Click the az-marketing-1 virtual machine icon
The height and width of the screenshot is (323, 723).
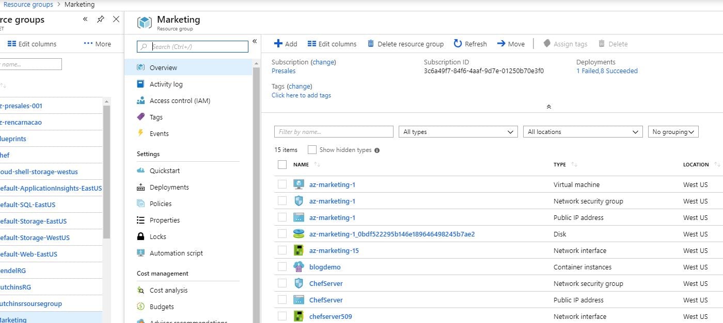(298, 184)
